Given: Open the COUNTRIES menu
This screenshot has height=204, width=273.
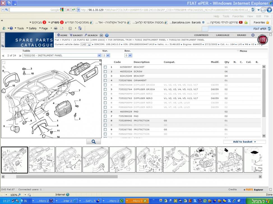Looking at the screenshot, I should (201, 35).
